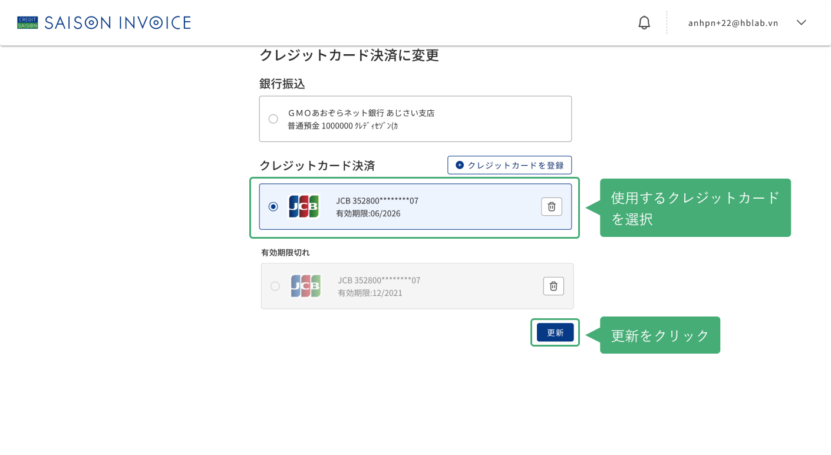Viewport: 831px width, 455px height.
Task: Click the JCB logo of the expired card
Action: (x=305, y=286)
